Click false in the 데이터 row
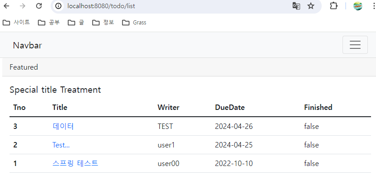 click(311, 126)
